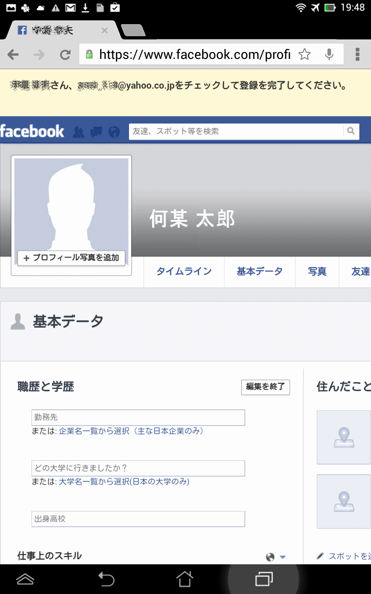Switch to the タイムライン tab
The height and width of the screenshot is (594, 371).
coord(184,272)
